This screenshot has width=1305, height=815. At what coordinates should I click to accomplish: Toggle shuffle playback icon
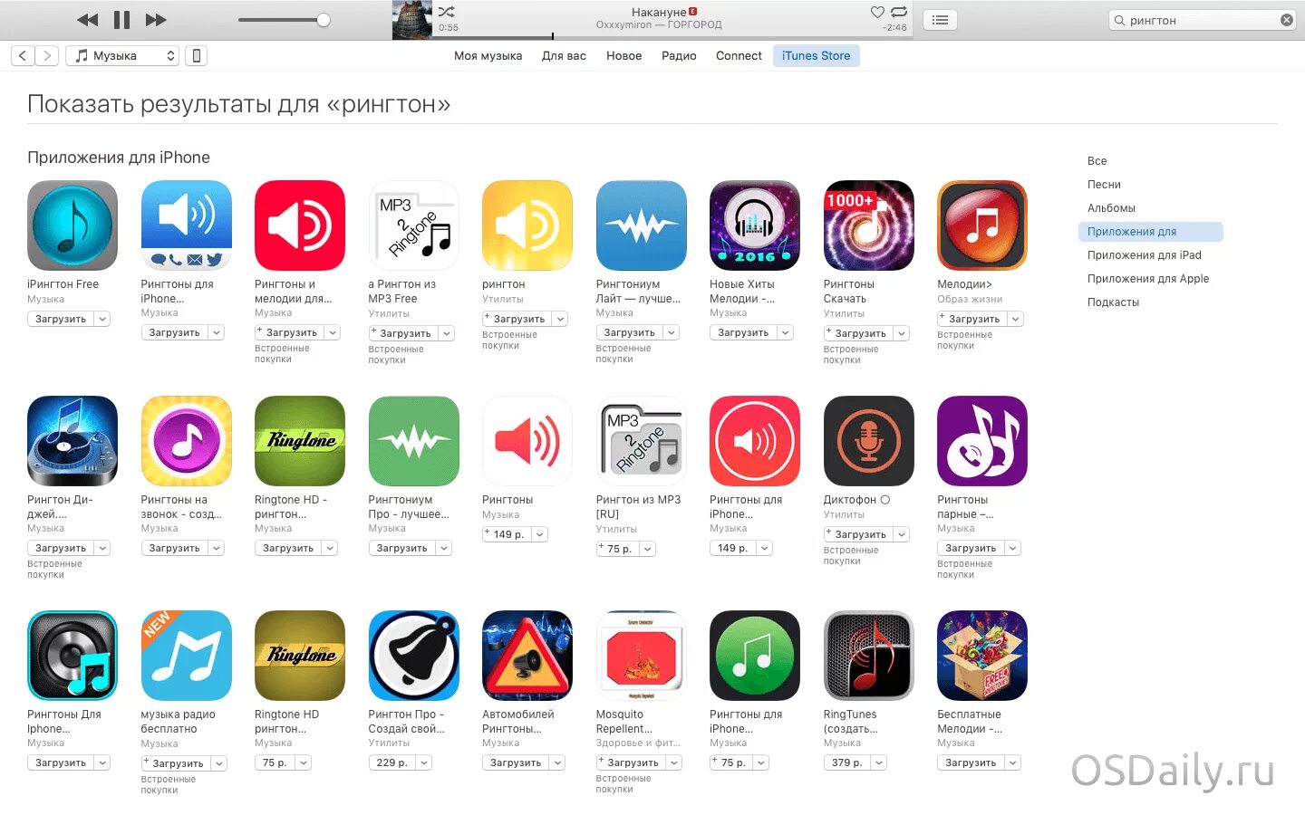pyautogui.click(x=447, y=12)
